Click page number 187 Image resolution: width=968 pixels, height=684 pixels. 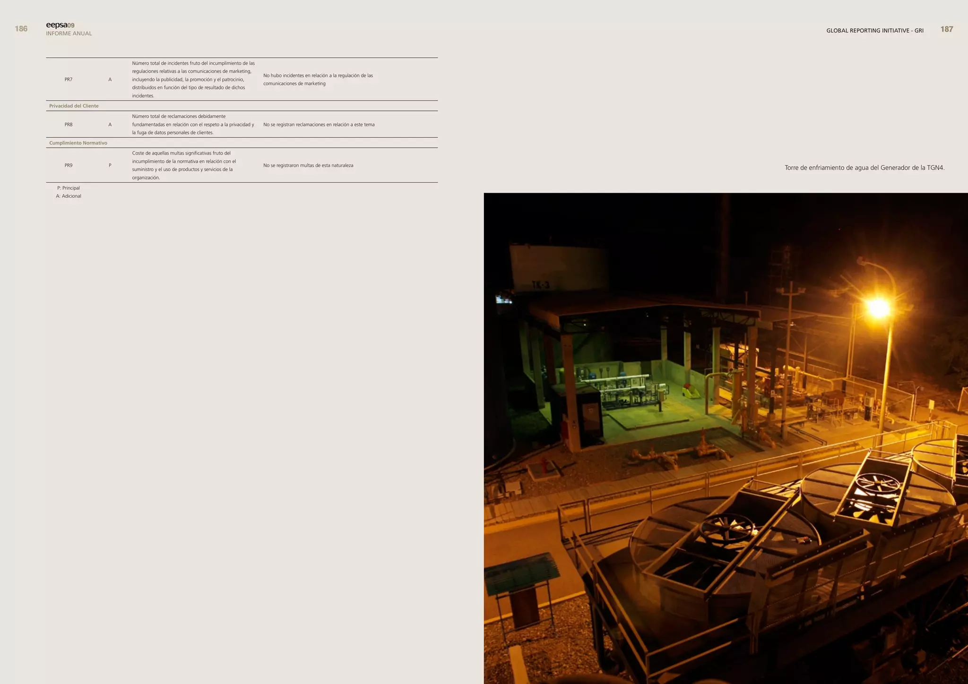click(x=946, y=29)
